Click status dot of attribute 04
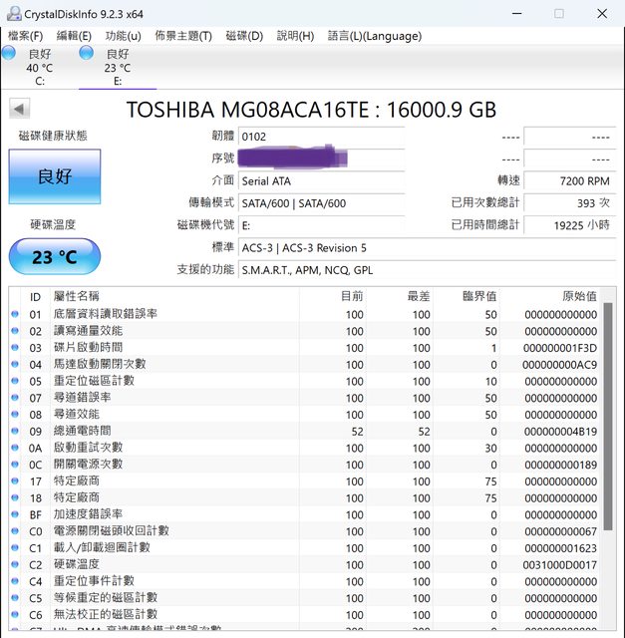The image size is (625, 638). [x=15, y=364]
